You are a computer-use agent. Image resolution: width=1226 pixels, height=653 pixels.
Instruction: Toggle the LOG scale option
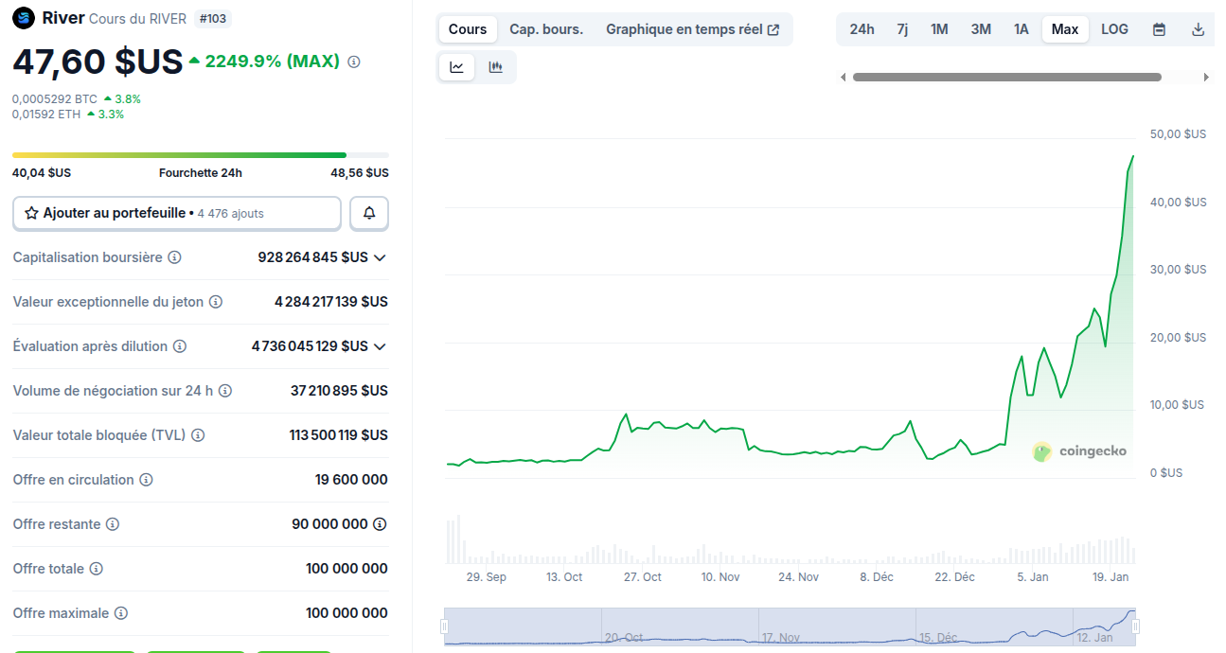(x=1114, y=29)
